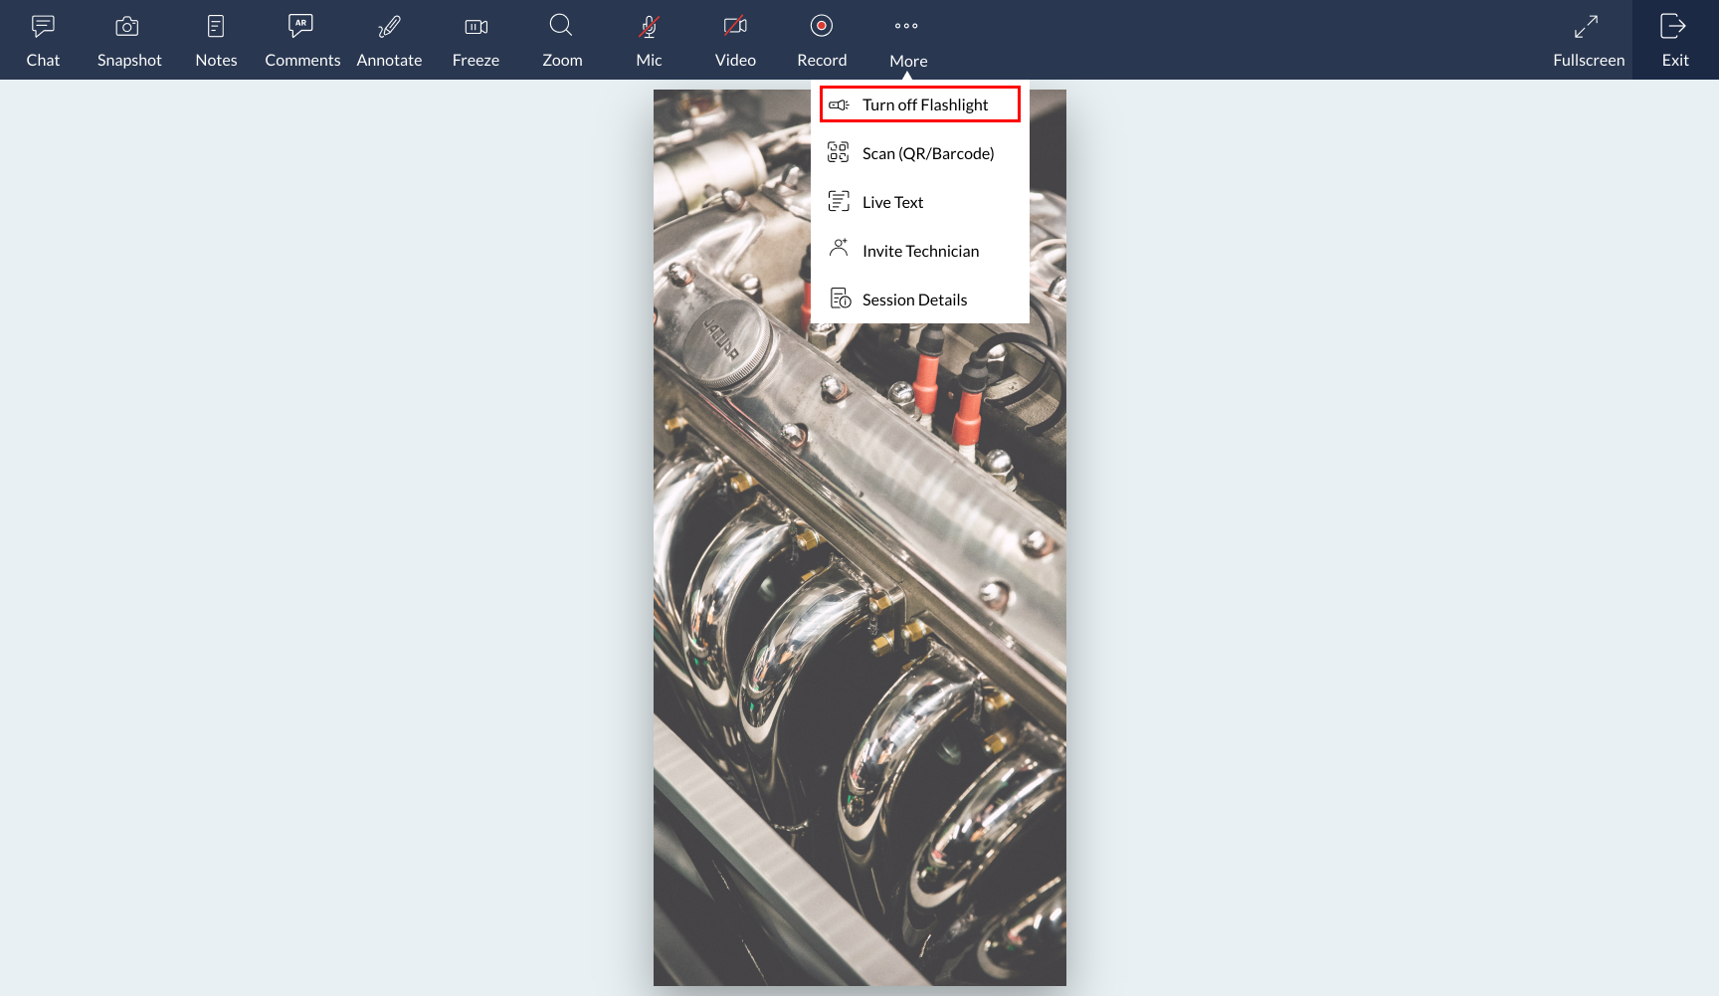Open Session Details
Viewport: 1719px width, 996px height.
(x=914, y=299)
